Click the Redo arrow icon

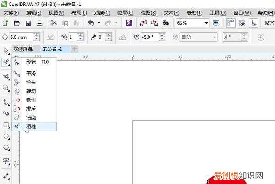[108, 23]
